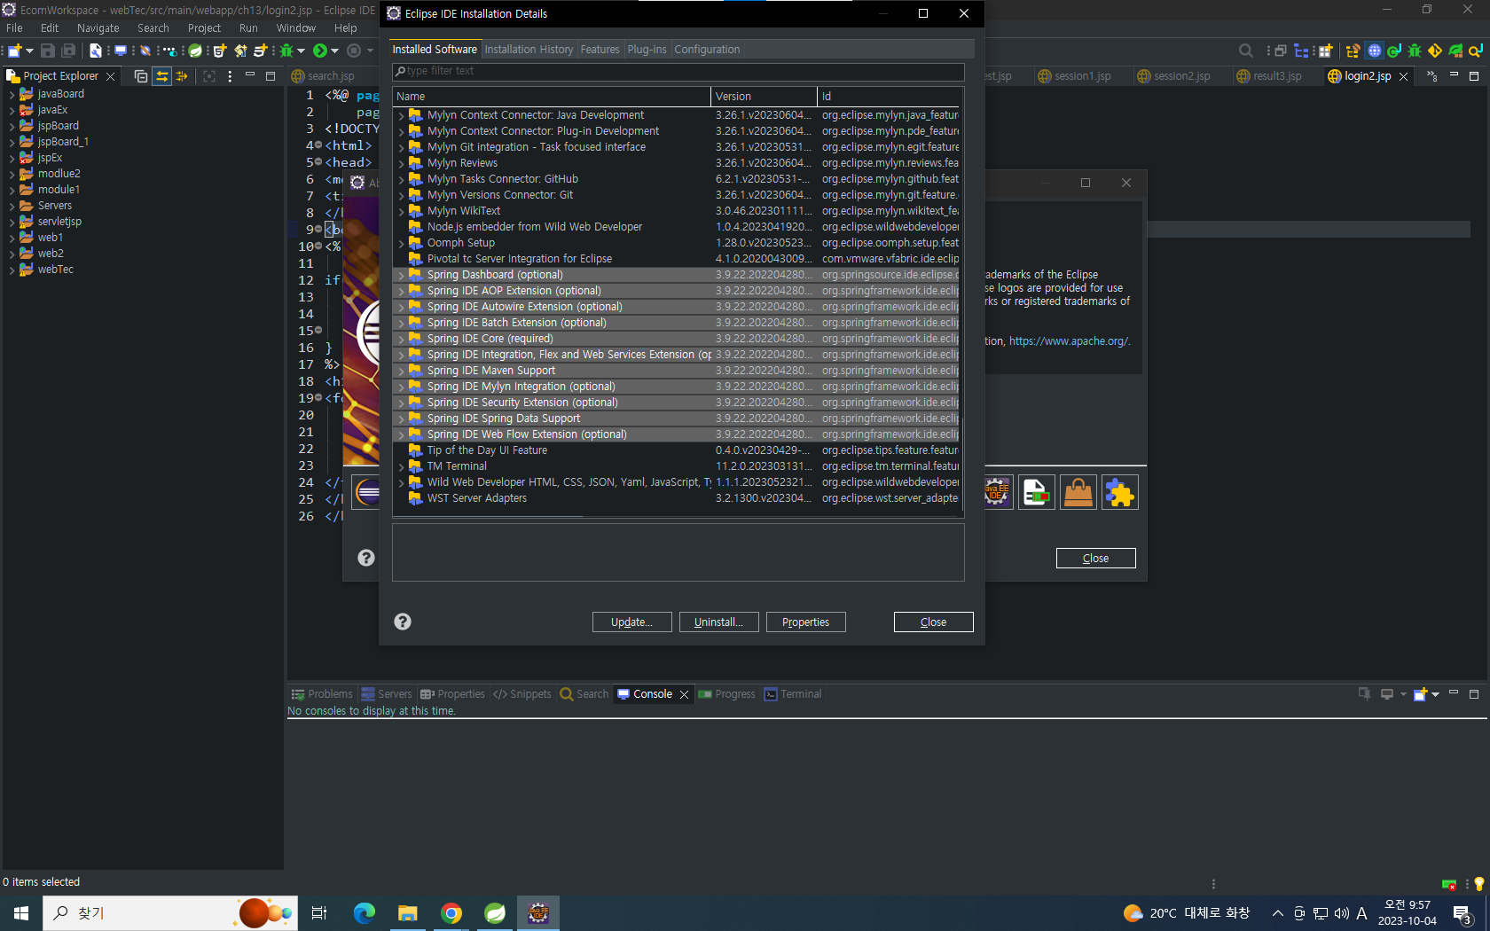Image resolution: width=1490 pixels, height=931 pixels.
Task: Click the Properties button
Action: click(805, 622)
